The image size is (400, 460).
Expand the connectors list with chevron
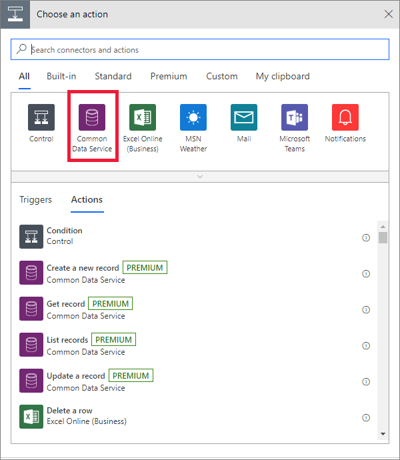[200, 177]
